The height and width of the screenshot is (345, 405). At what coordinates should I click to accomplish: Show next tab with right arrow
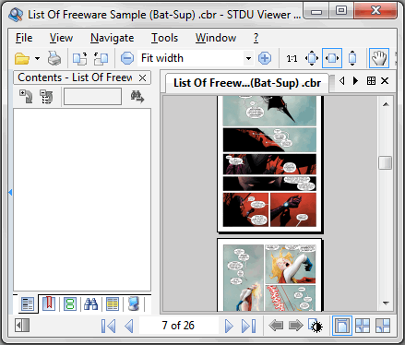point(355,81)
